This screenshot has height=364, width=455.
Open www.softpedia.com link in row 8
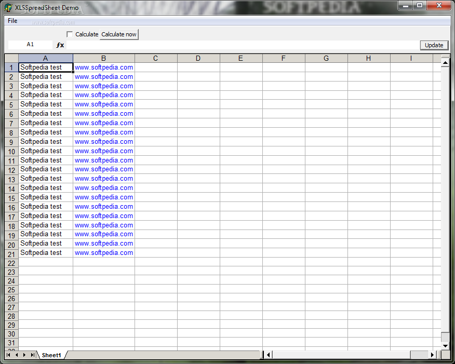pyautogui.click(x=104, y=132)
